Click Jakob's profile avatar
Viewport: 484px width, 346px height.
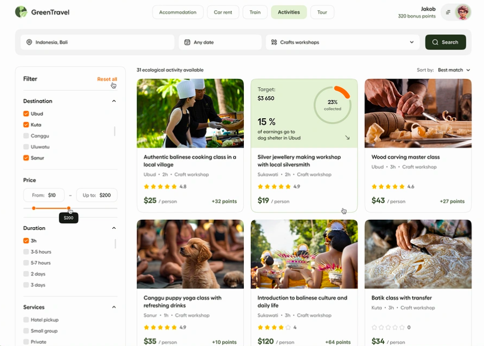[x=462, y=12]
